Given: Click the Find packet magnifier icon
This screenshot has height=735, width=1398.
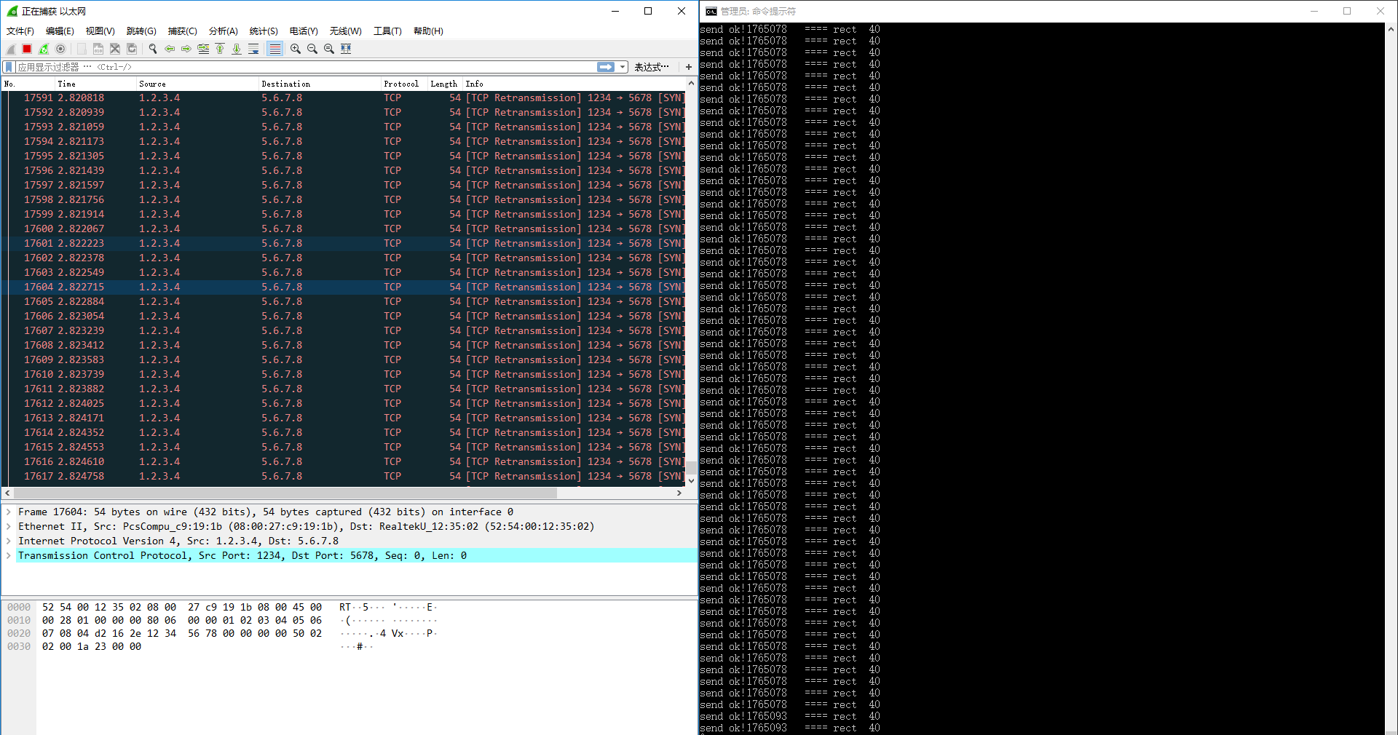Looking at the screenshot, I should [153, 49].
